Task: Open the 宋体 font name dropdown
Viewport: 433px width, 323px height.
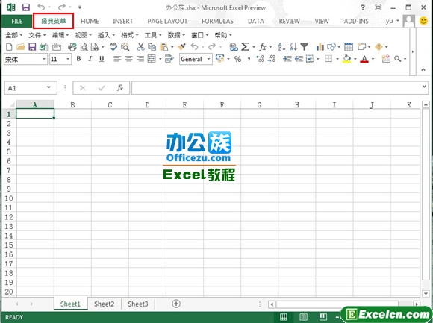Action: pos(43,59)
